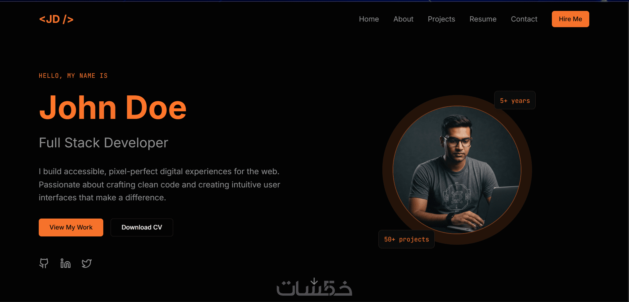Viewport: 629px width, 302px height.
Task: Click the View My Work button
Action: tap(71, 227)
